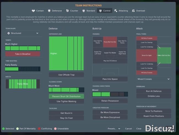
Task: Disable Prevent Short GK Distribution
Action: tap(66, 96)
